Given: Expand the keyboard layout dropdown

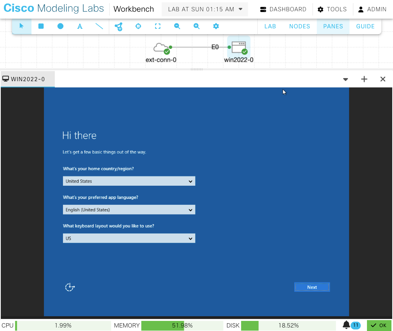Looking at the screenshot, I should [x=129, y=238].
